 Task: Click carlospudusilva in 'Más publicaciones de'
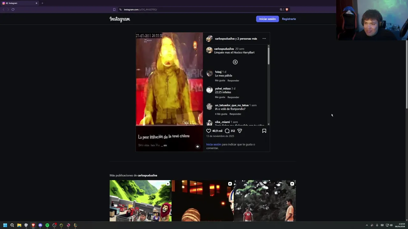coord(147,175)
